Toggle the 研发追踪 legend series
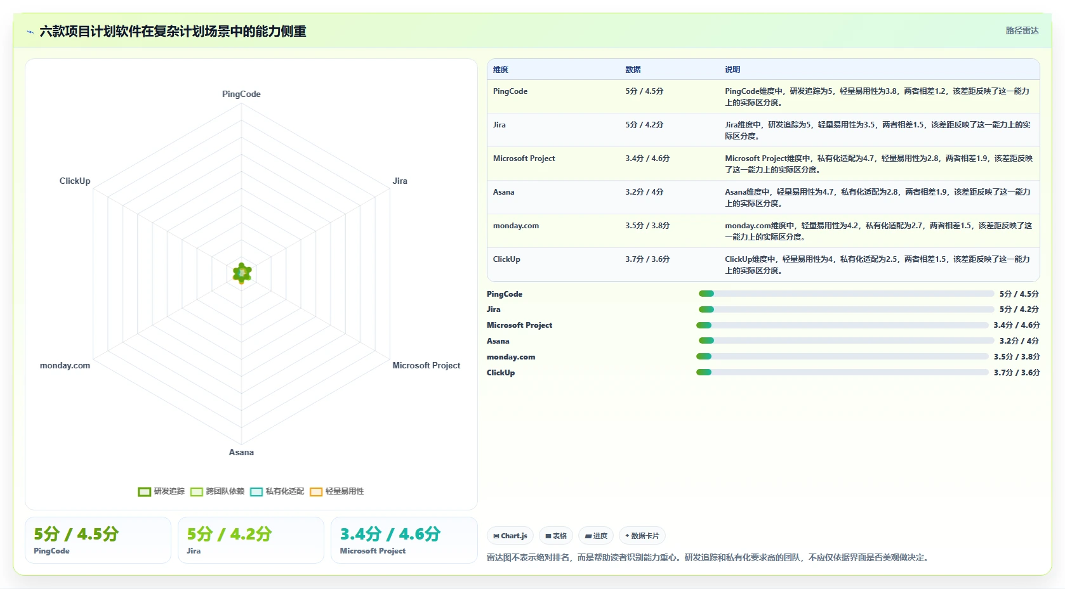Screen dimensions: 1065x589 tap(161, 491)
